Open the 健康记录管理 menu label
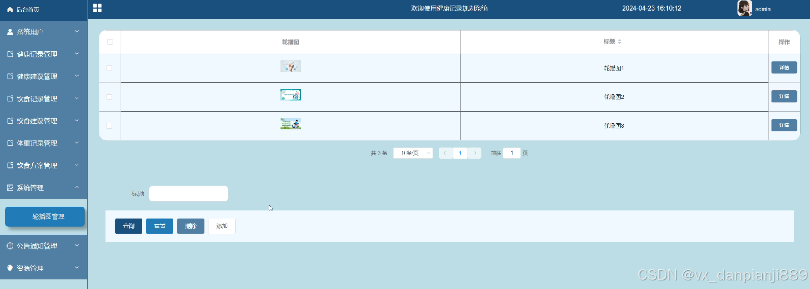Viewport: 810px width, 289px height. click(37, 54)
